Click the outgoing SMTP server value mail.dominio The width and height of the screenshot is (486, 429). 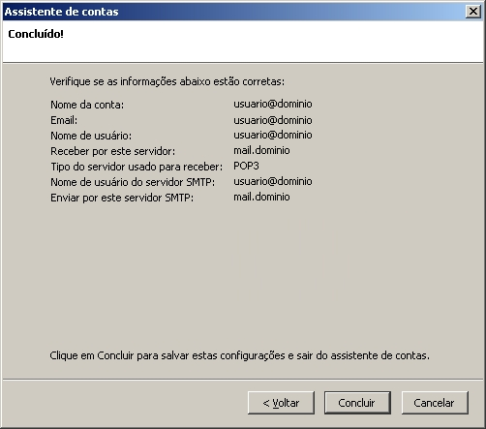[x=261, y=197]
